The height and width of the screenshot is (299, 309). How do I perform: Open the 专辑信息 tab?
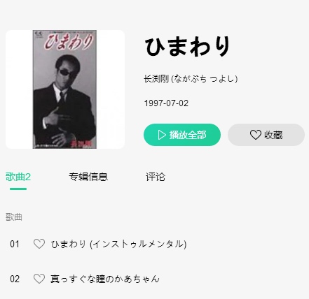point(88,177)
